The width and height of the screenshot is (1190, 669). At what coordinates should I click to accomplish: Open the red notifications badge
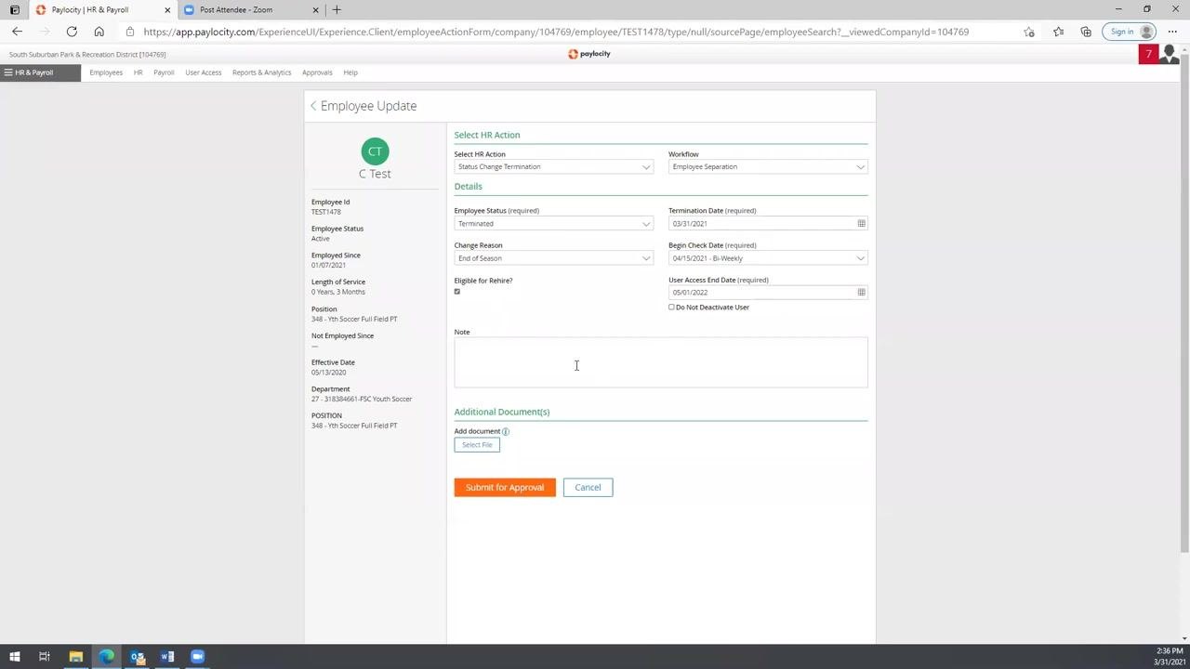pyautogui.click(x=1148, y=54)
